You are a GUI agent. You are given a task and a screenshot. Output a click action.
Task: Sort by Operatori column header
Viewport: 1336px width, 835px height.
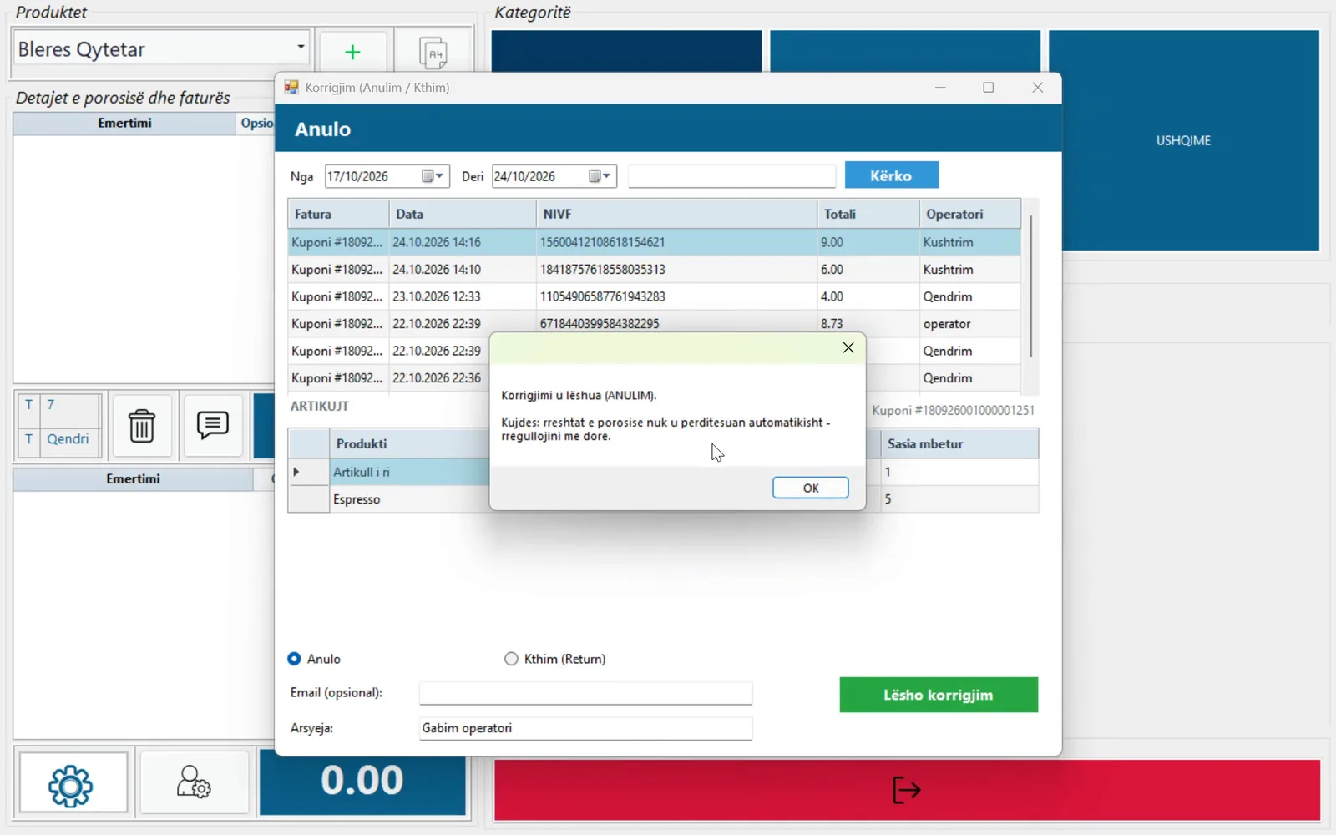click(969, 214)
